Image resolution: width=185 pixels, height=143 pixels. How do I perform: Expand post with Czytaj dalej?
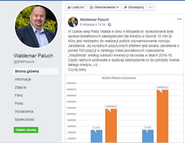tap(77, 70)
